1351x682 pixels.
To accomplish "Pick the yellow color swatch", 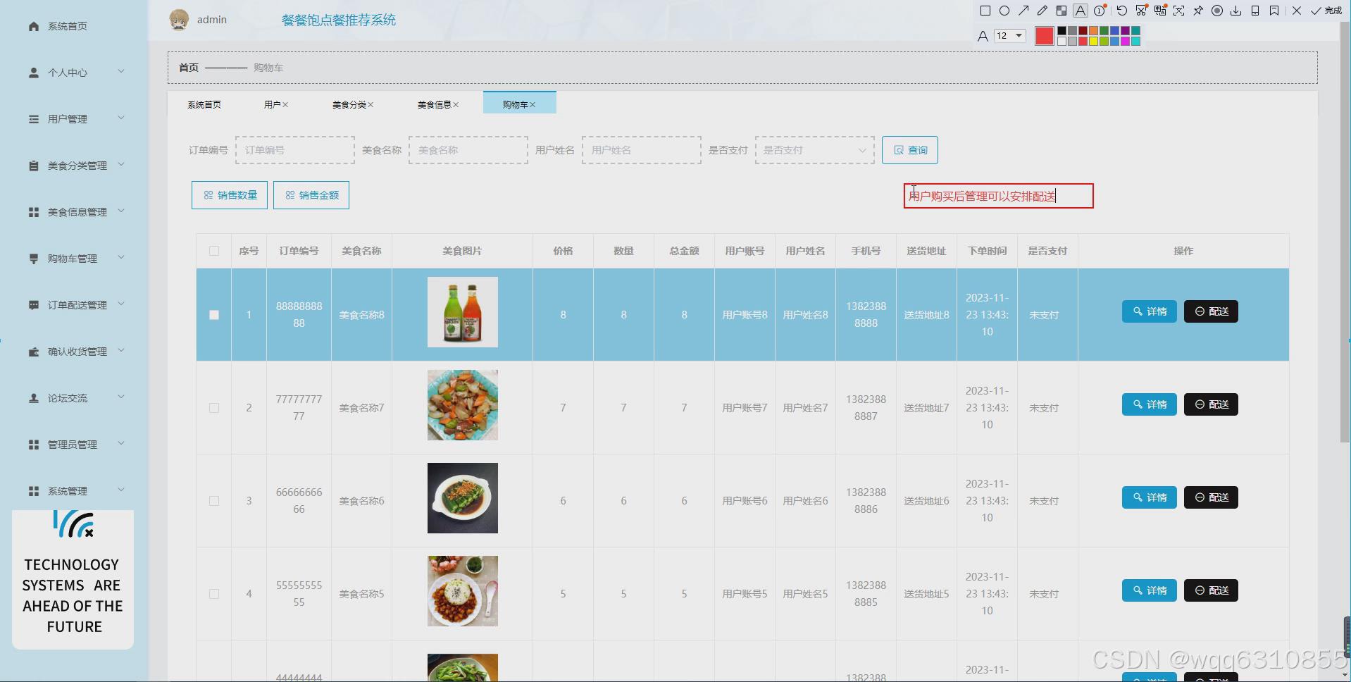I will click(x=1093, y=41).
